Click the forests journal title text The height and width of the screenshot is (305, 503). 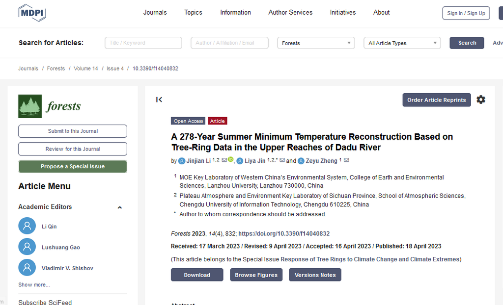coord(63,106)
